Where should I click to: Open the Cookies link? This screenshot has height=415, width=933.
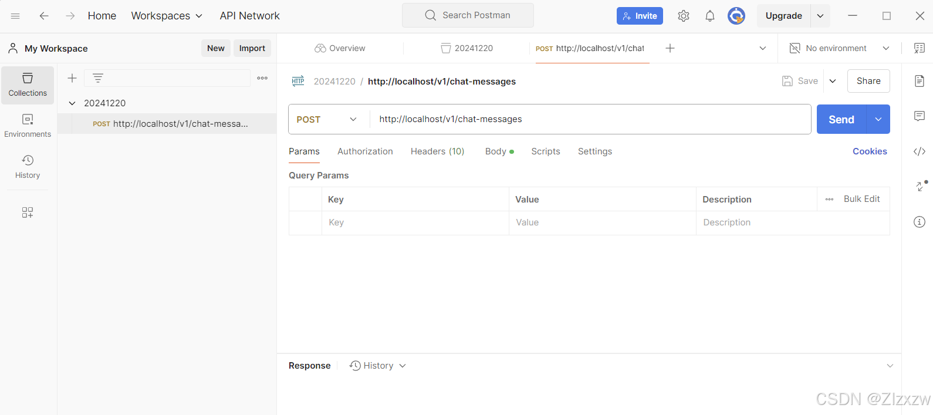point(870,151)
